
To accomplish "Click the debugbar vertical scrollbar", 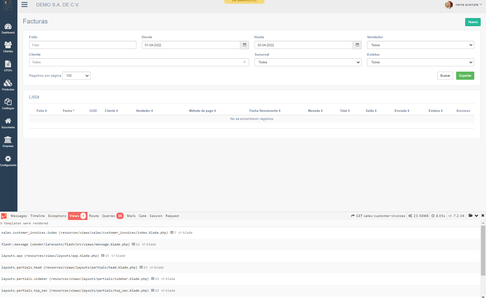I will (x=483, y=250).
